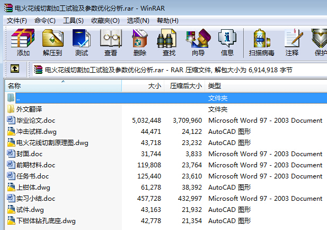This screenshot has height=230, width=327.
Task: Open the 选项(N) menu
Action: [138, 21]
